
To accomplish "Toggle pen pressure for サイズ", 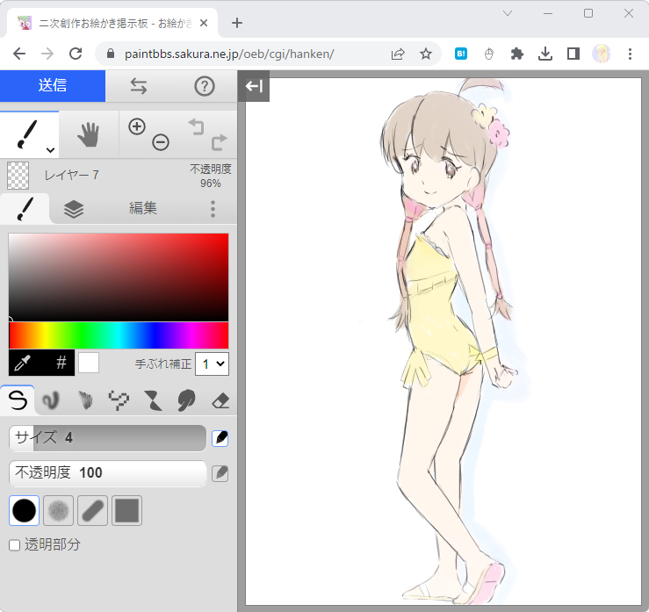I will point(220,438).
